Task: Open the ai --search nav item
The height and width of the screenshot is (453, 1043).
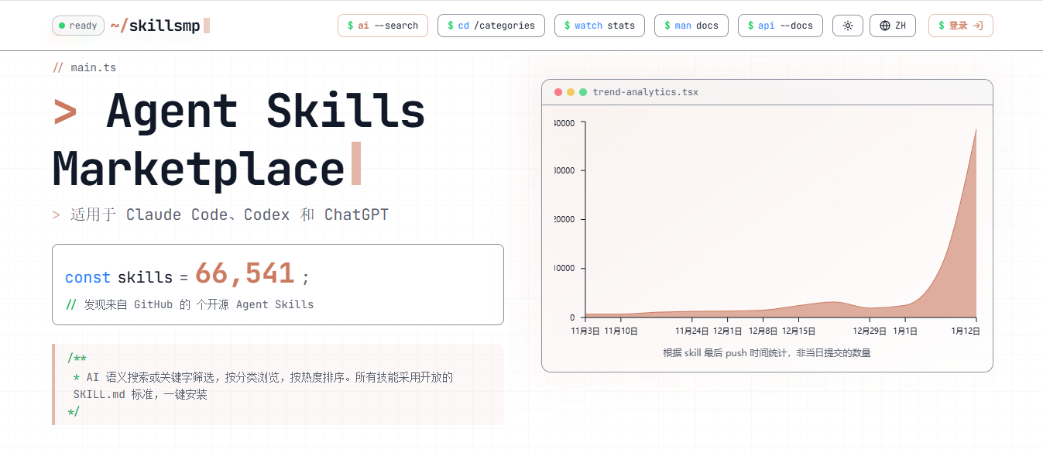Action: pos(383,26)
